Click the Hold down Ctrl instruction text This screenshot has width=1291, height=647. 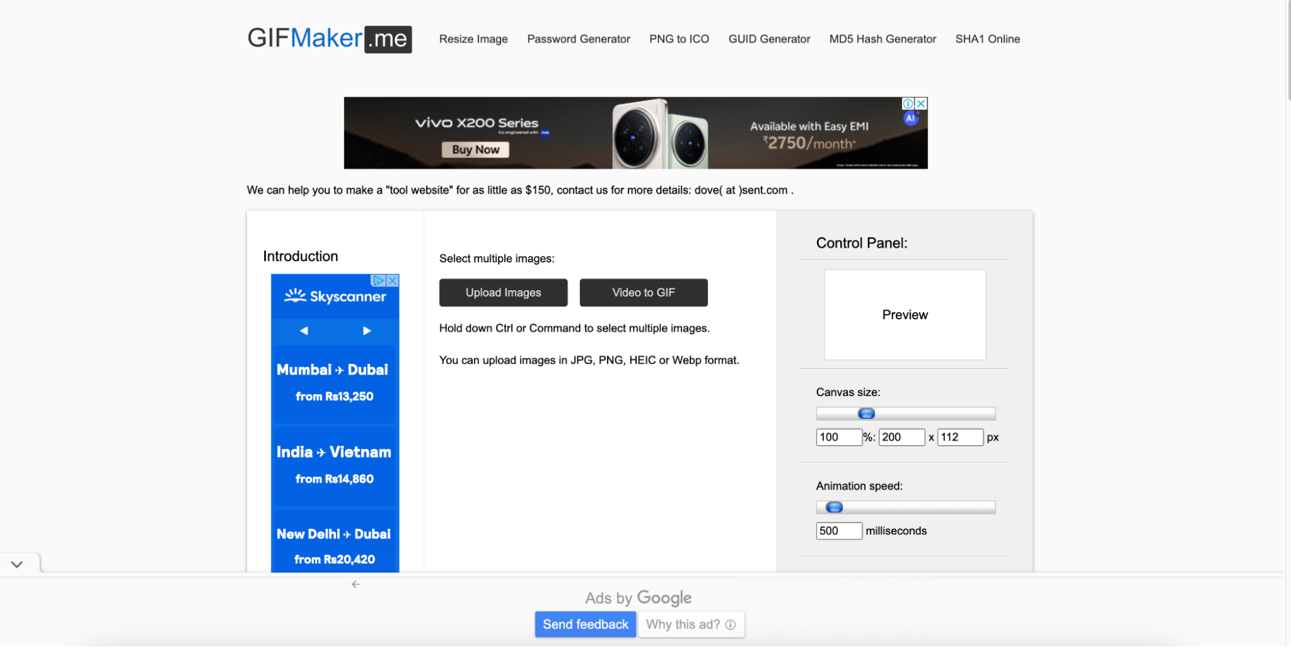(574, 328)
